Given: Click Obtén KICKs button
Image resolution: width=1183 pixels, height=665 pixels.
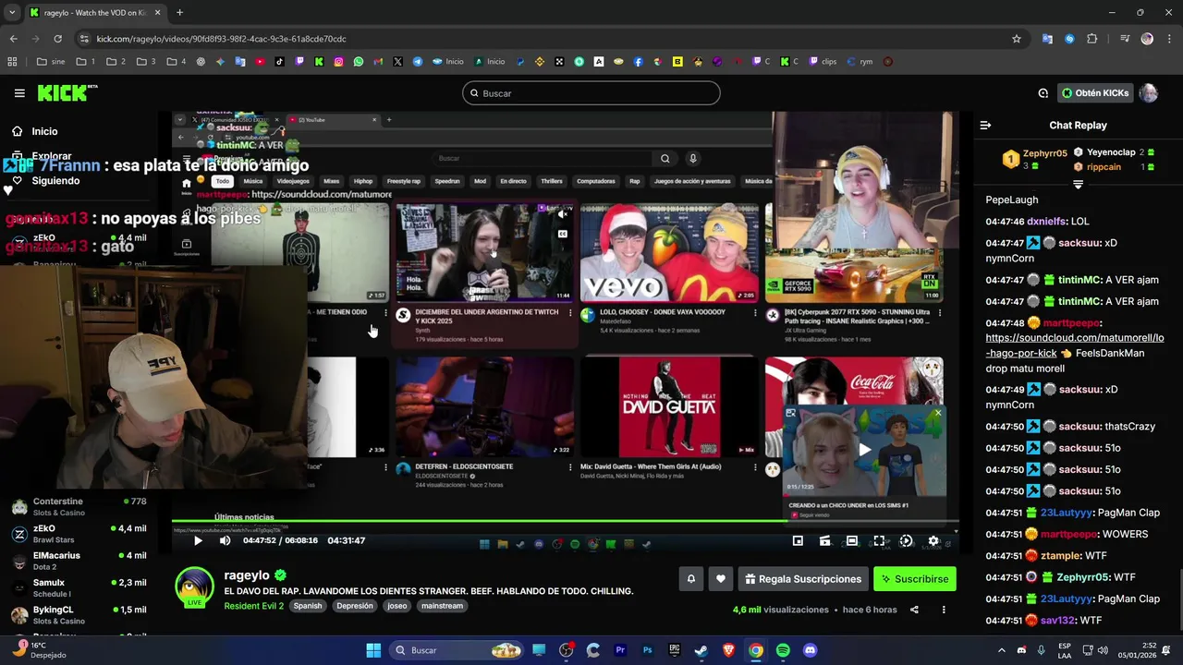Looking at the screenshot, I should pyautogui.click(x=1096, y=93).
